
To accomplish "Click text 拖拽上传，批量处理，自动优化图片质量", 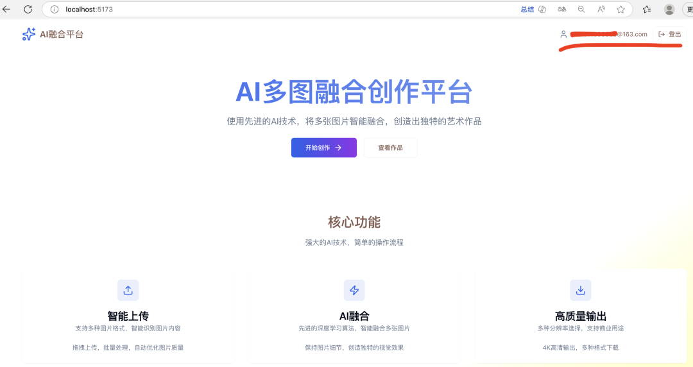I will coord(128,348).
